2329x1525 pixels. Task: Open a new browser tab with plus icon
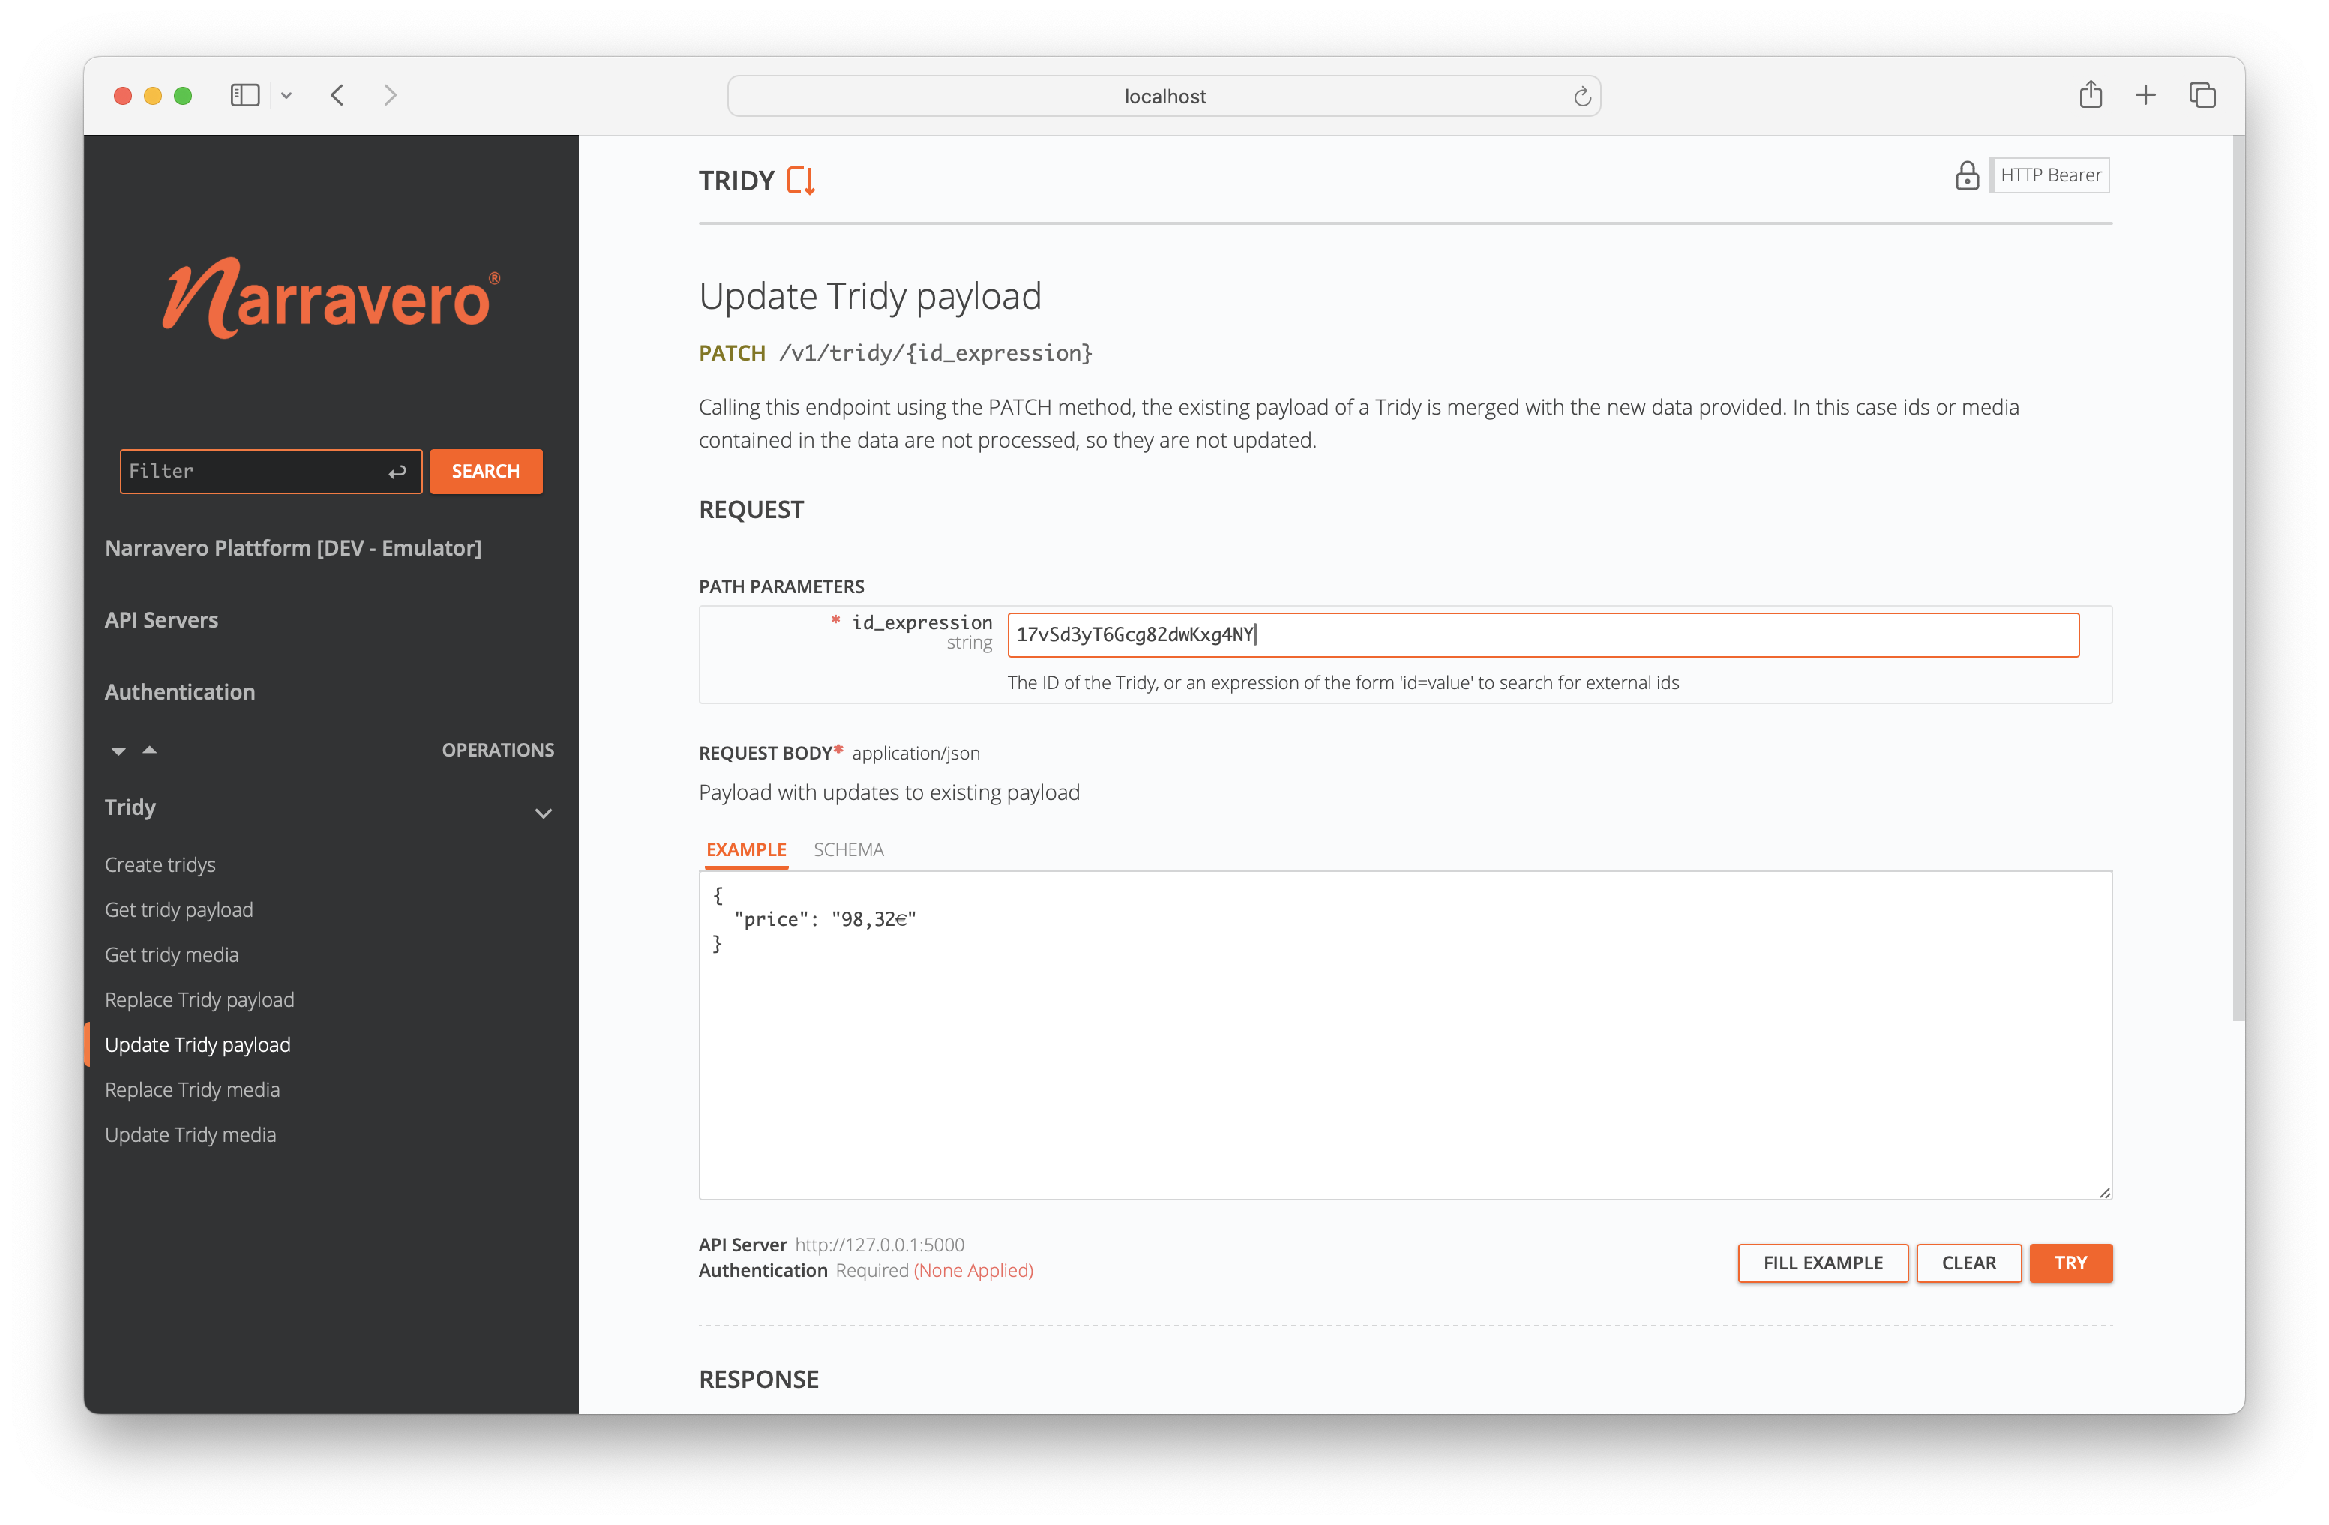2145,95
